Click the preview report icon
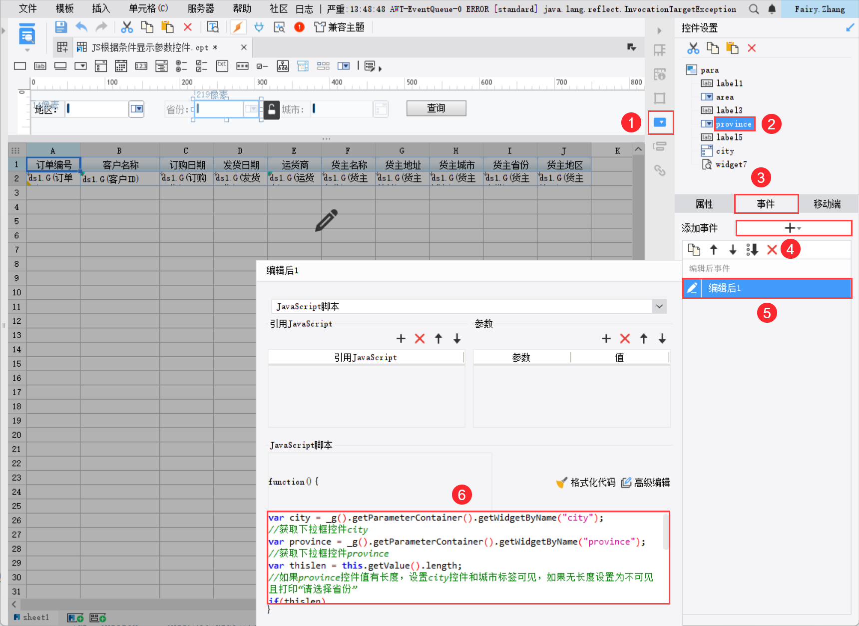 click(x=27, y=35)
